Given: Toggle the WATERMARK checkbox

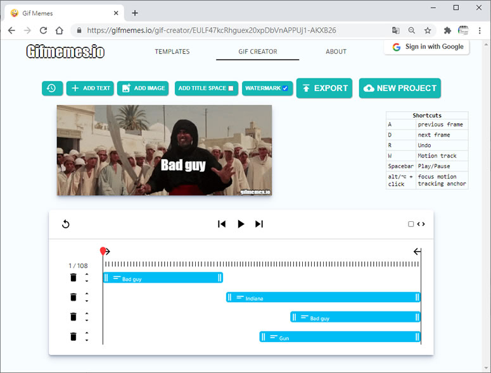Looking at the screenshot, I should click(x=285, y=89).
